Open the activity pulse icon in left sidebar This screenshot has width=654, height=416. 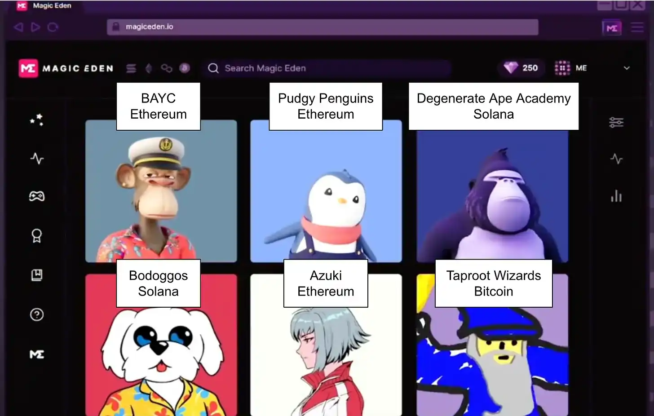[x=37, y=158]
